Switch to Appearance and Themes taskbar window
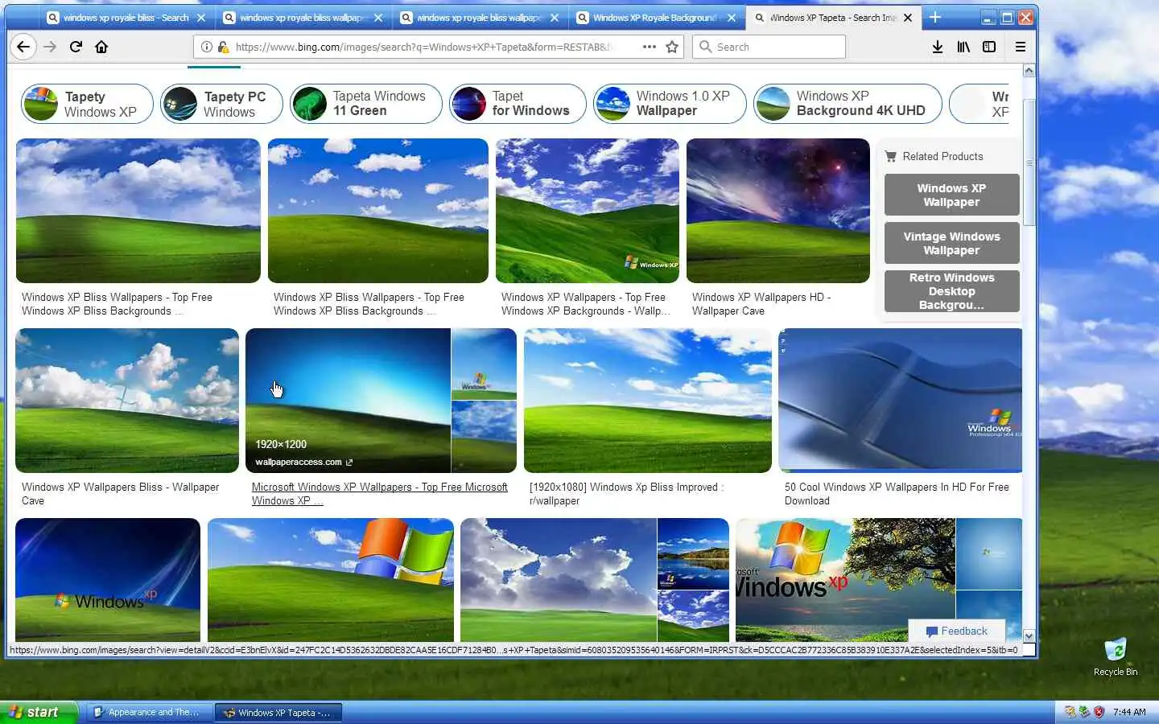The image size is (1159, 724). 148,712
